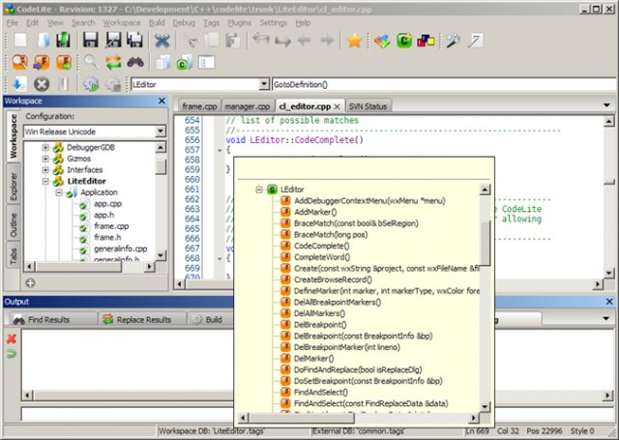Open the Build output tab
This screenshot has height=440, width=619.
click(x=209, y=320)
